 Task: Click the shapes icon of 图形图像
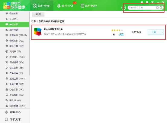pos(7,106)
